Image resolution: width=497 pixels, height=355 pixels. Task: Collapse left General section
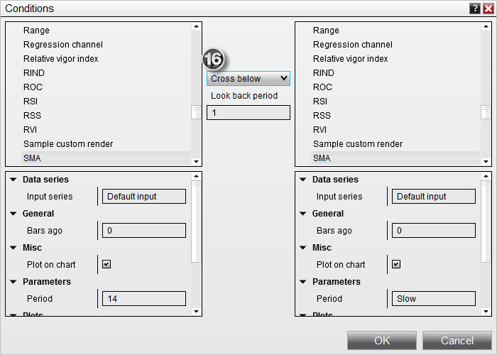tap(13, 214)
